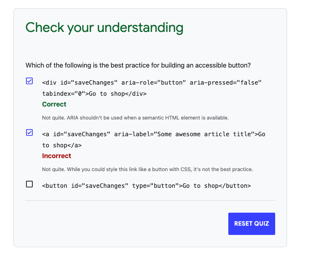The width and height of the screenshot is (325, 265).
Task: Check the div aria-role button answer checkbox
Action: click(x=29, y=81)
